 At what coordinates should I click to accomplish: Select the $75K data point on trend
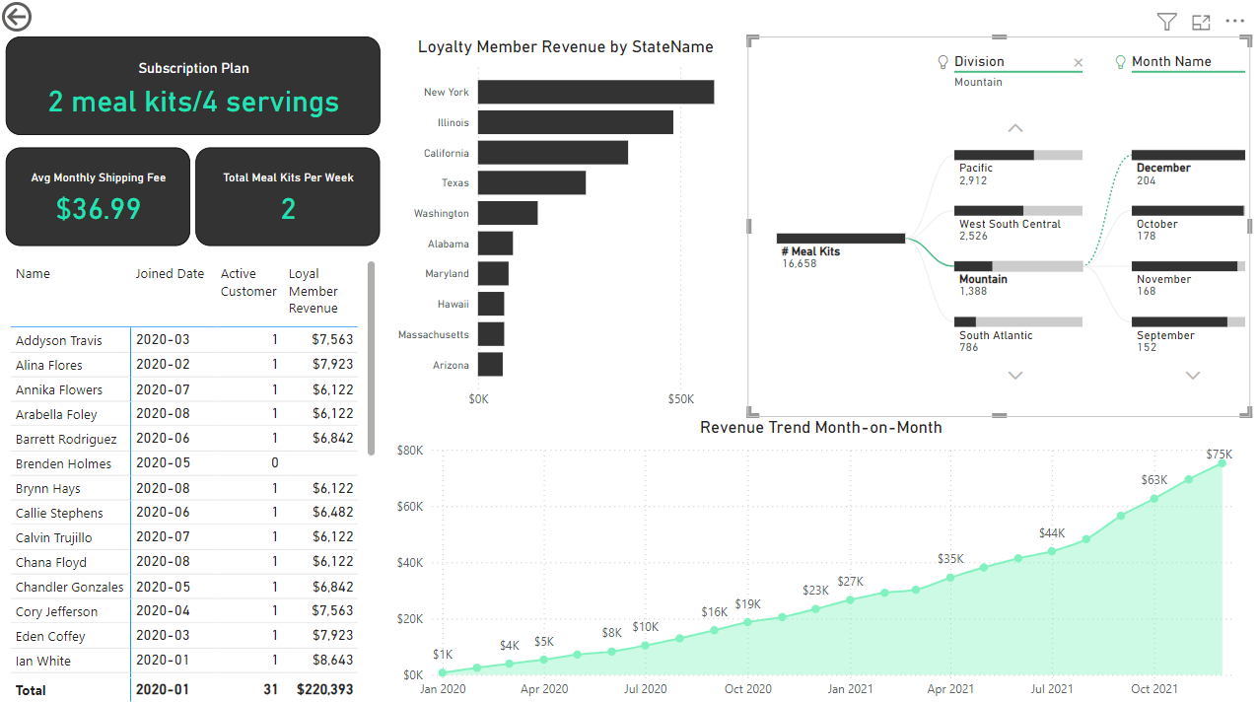click(1222, 462)
